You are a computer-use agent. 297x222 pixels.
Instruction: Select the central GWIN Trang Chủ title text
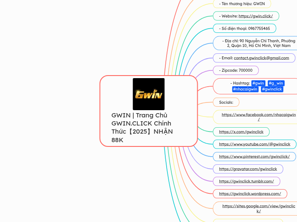(142, 128)
